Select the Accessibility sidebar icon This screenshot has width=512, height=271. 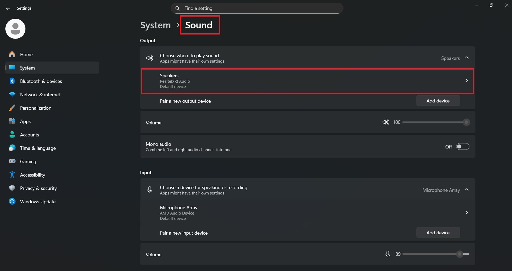(x=12, y=175)
